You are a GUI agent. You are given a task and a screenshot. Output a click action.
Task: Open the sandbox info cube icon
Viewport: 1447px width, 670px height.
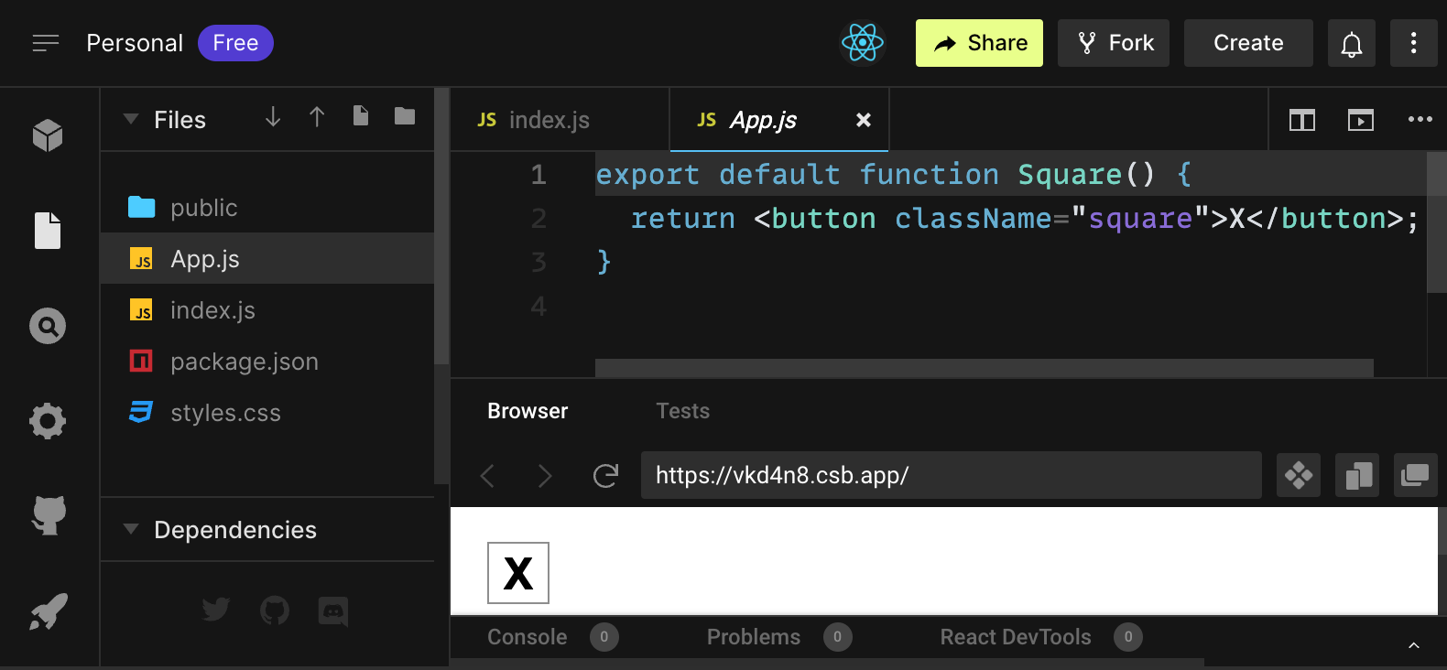48,135
